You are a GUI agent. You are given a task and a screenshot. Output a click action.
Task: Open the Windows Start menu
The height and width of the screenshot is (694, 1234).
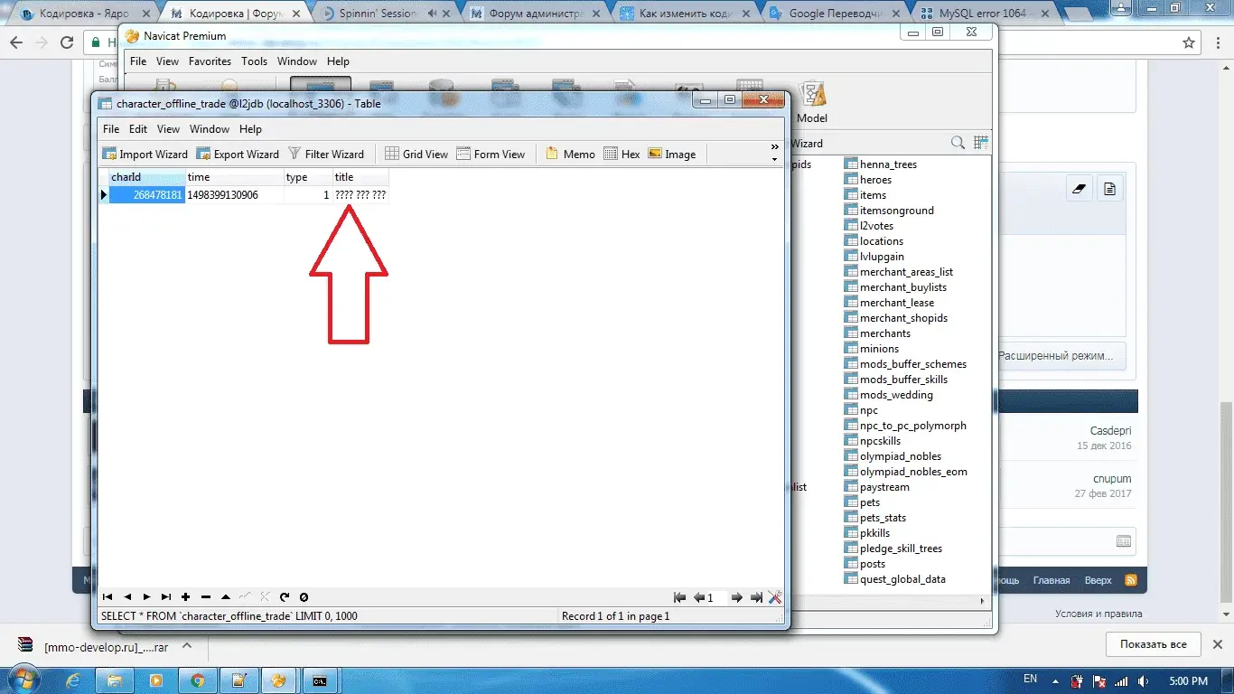25,680
